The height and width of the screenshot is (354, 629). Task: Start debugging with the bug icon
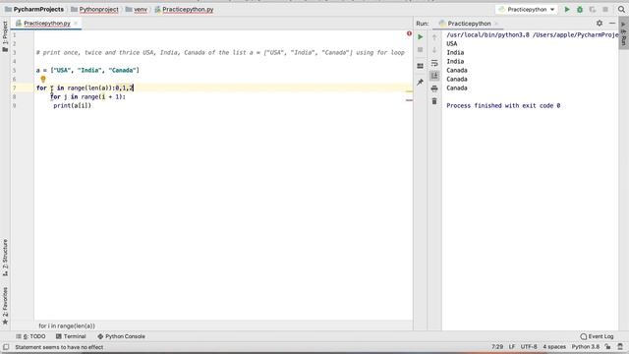580,9
